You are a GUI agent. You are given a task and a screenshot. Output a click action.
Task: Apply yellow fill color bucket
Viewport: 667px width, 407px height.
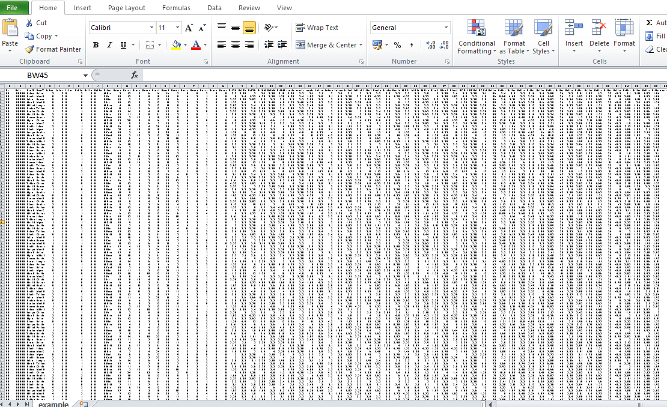[176, 45]
